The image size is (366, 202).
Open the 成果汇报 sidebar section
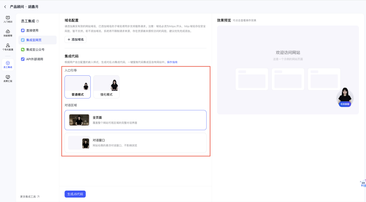(8, 78)
